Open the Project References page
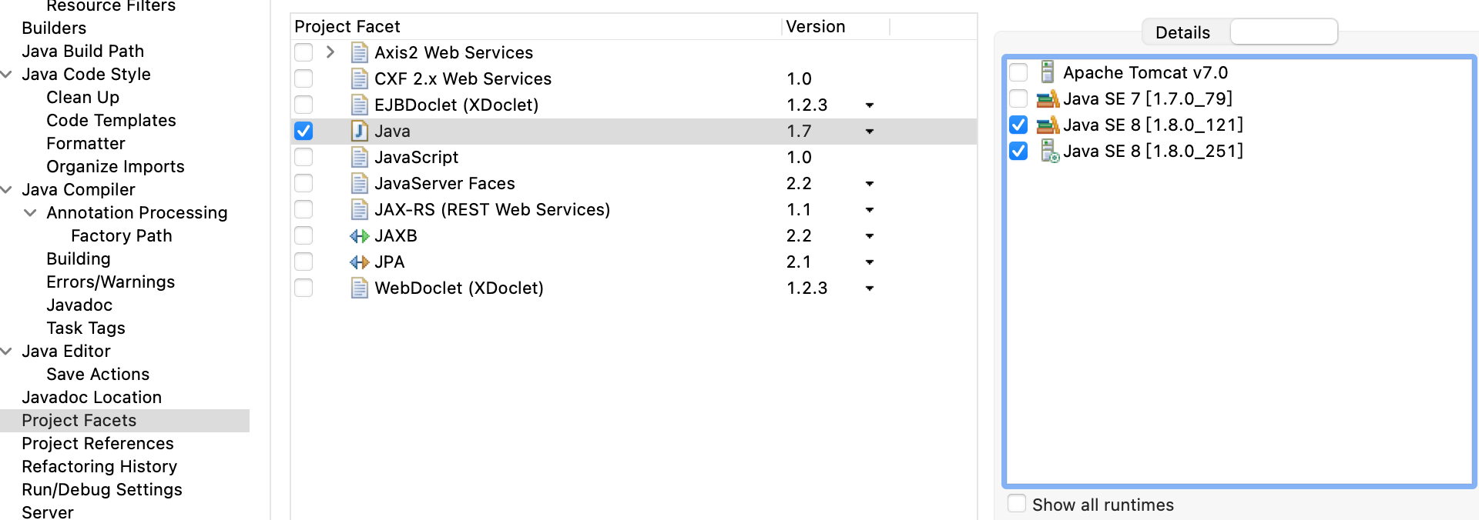 coord(97,443)
